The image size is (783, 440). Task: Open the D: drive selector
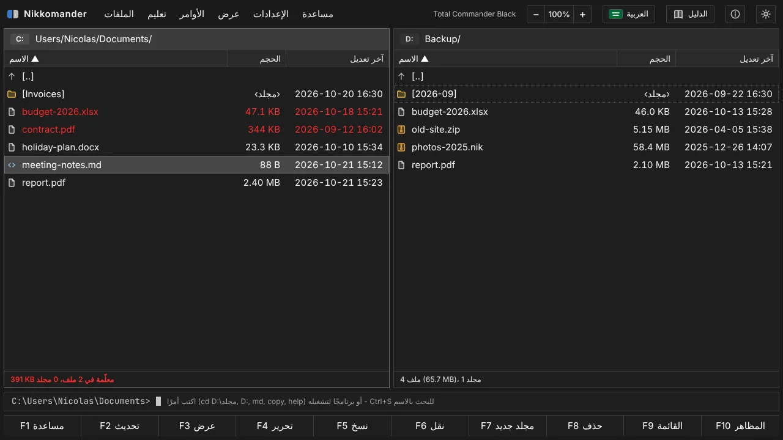tap(409, 39)
